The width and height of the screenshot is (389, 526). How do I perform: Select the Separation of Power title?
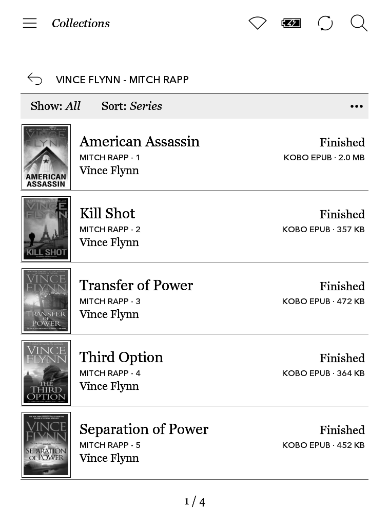[x=144, y=429]
